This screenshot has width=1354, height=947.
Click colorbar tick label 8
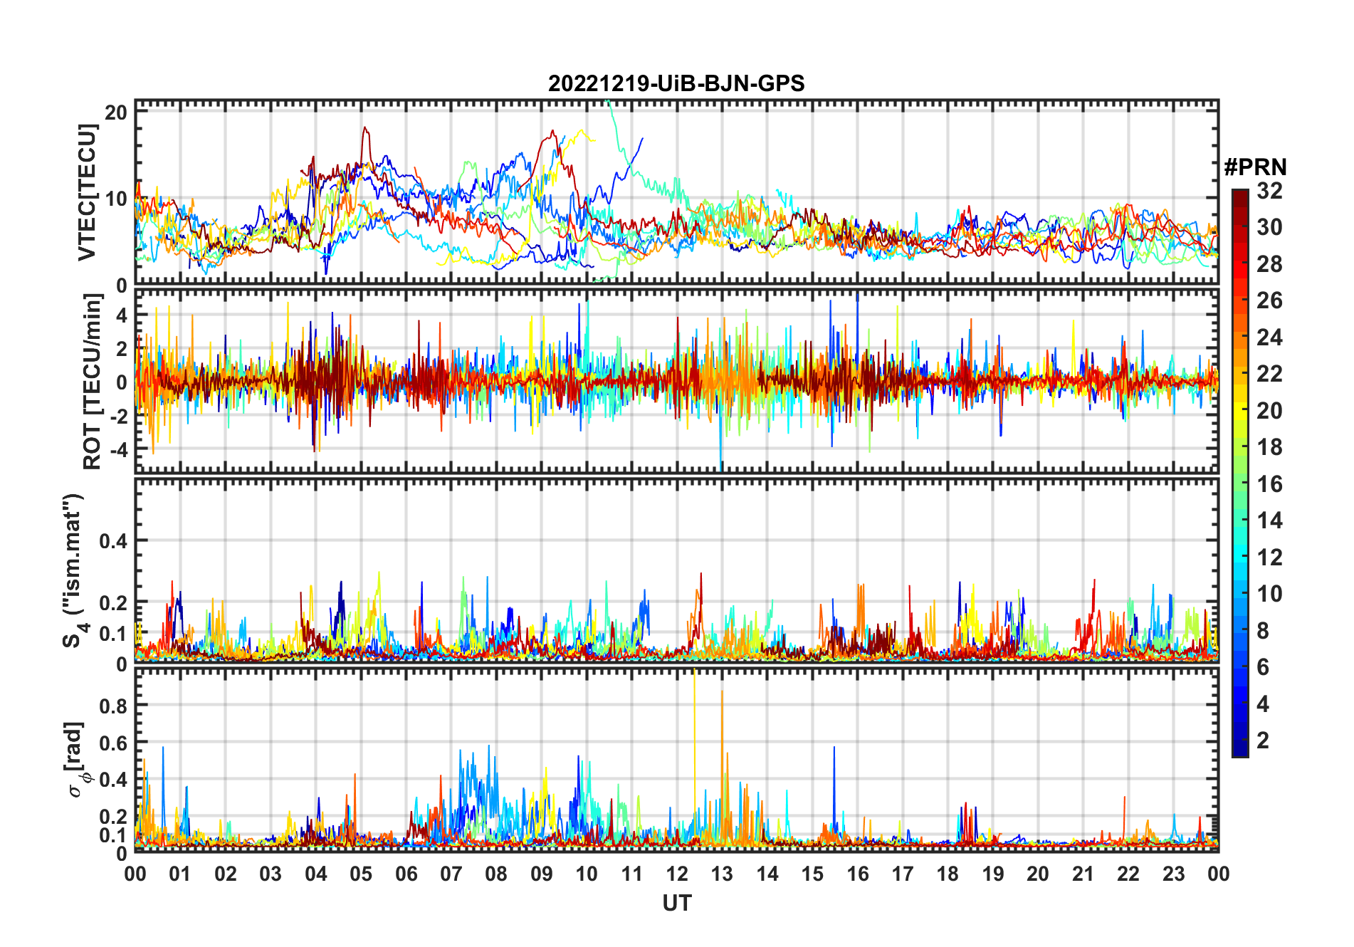(x=1263, y=631)
